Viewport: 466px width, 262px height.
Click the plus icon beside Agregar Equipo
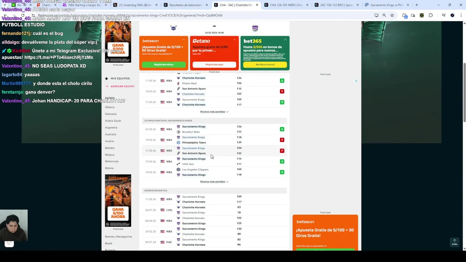click(x=107, y=86)
